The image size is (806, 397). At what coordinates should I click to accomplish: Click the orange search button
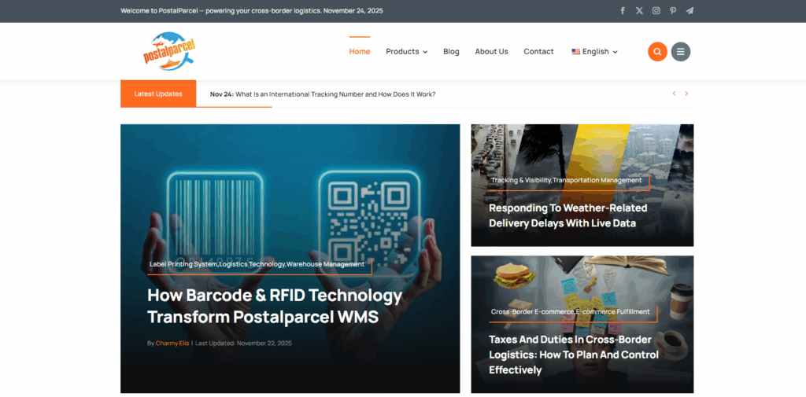(x=657, y=51)
